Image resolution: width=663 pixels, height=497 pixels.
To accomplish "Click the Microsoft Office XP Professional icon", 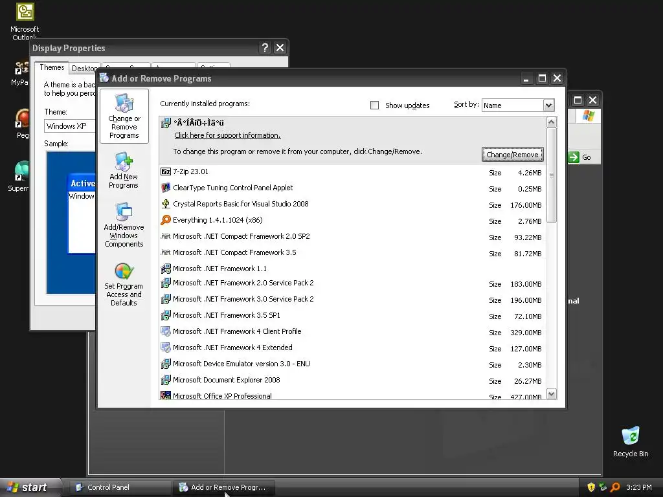I will [x=166, y=395].
